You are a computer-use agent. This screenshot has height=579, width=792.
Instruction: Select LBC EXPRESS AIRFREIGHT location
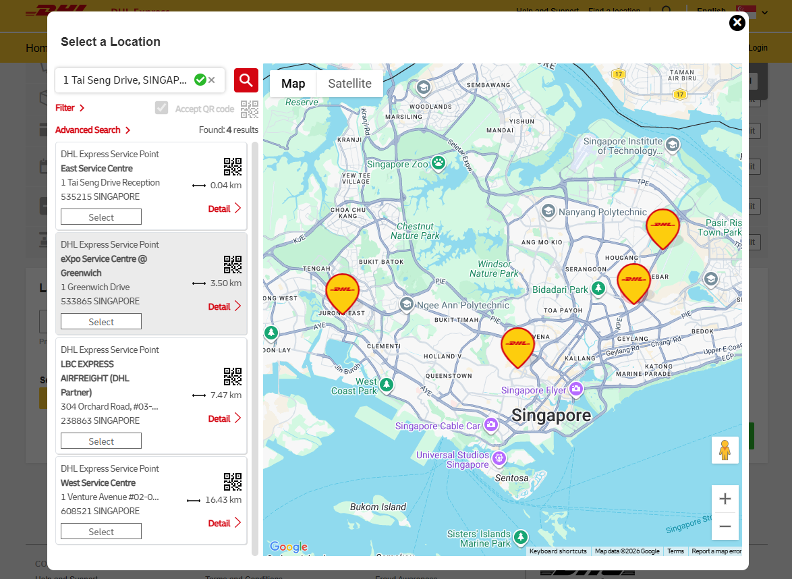pos(101,441)
